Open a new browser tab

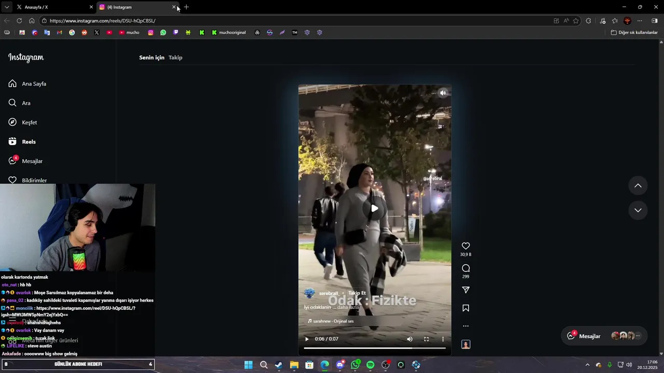pyautogui.click(x=187, y=7)
